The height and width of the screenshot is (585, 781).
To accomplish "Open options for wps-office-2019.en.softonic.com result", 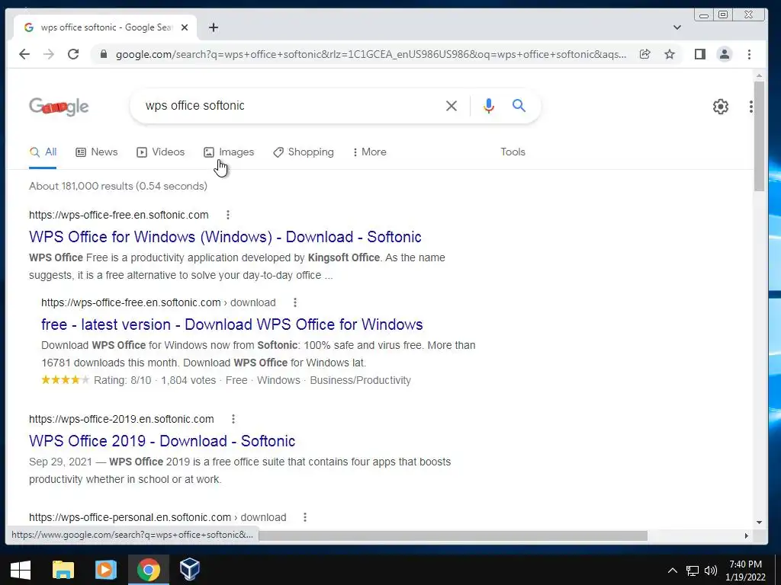I will (233, 419).
